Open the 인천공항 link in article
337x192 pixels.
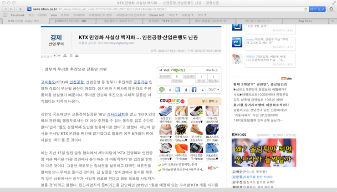[77, 82]
